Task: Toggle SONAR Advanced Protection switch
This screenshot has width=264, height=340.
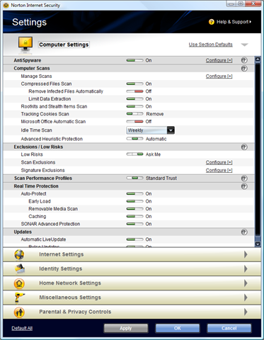Action: point(134,224)
